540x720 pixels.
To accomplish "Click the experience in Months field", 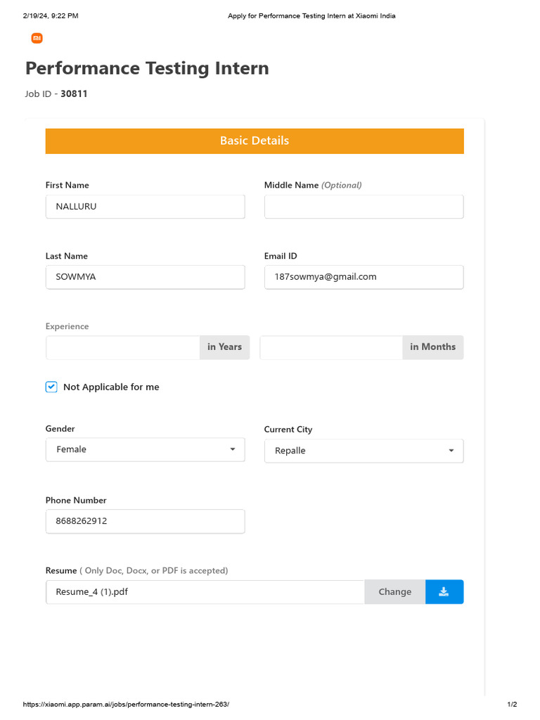I will point(331,347).
